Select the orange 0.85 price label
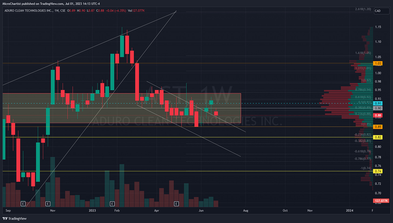Image resolution: width=393 pixels, height=223 pixels. point(377,127)
